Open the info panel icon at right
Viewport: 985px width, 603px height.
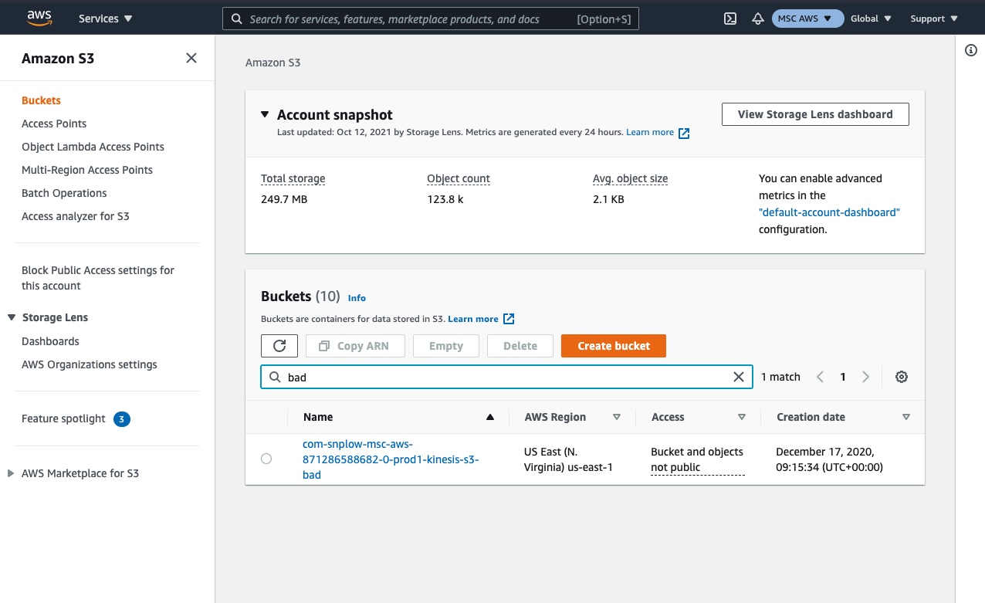(971, 50)
